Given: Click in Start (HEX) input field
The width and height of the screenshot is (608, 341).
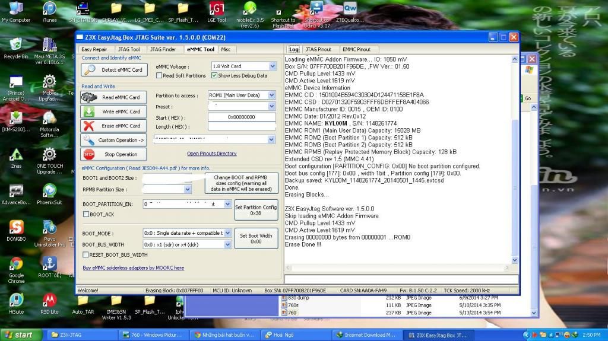Looking at the screenshot, I should pos(242,117).
